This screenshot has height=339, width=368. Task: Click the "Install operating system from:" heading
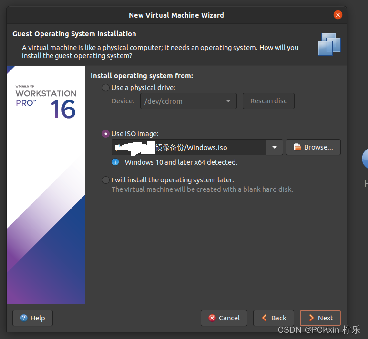[x=142, y=76]
